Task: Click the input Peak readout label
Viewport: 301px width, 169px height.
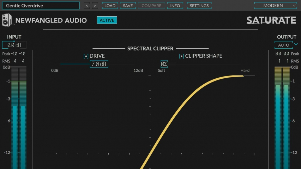Action: pyautogui.click(x=6, y=54)
